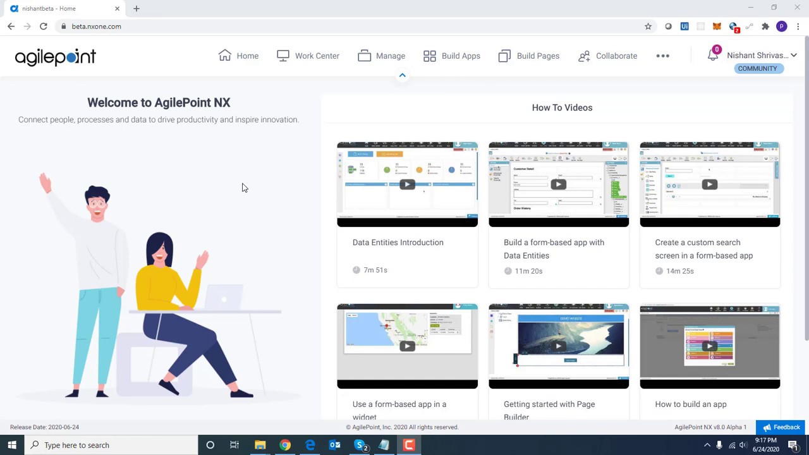Open the Windows Start menu
The height and width of the screenshot is (455, 809).
coord(12,445)
